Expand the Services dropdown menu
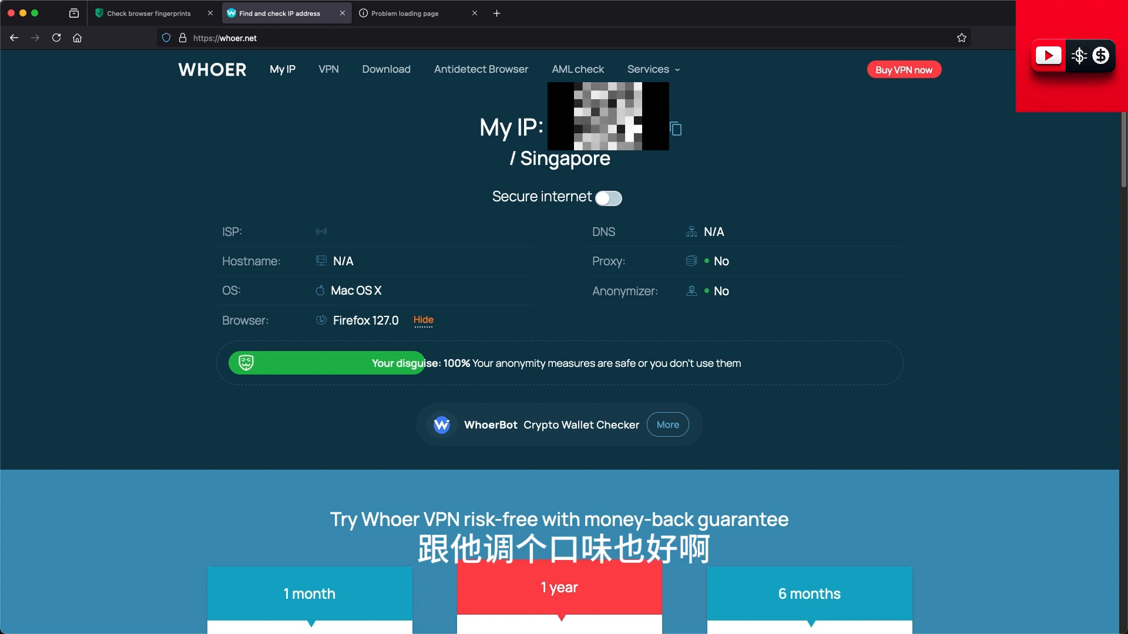1128x634 pixels. coord(653,69)
